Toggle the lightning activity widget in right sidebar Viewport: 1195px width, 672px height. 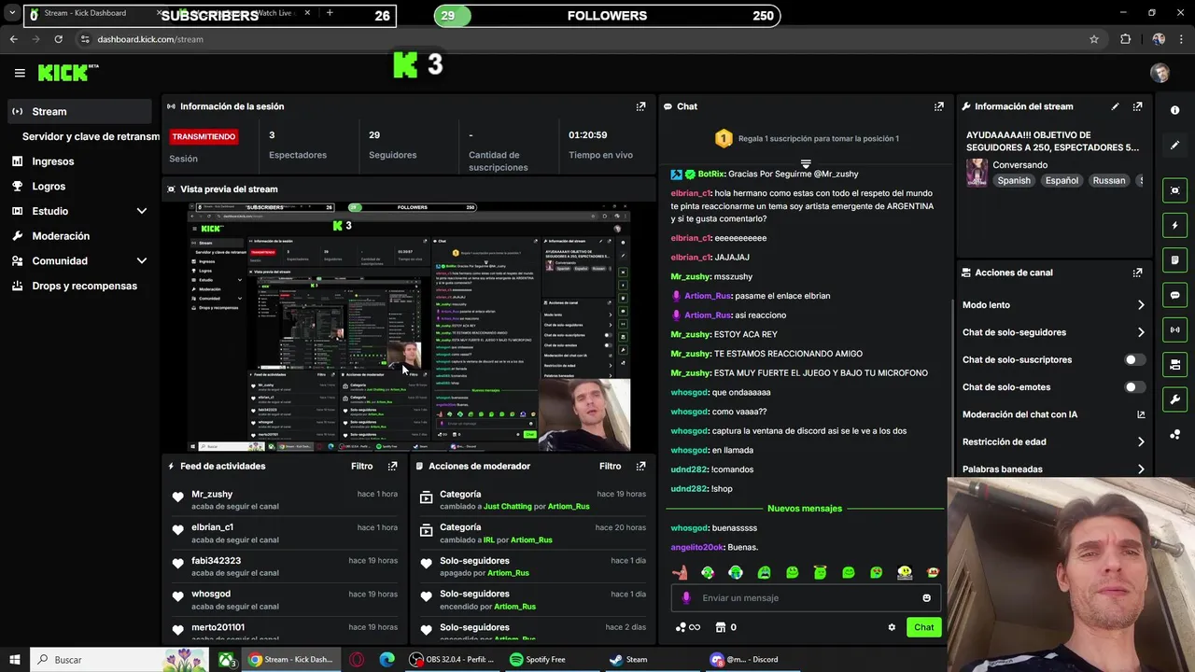1174,225
